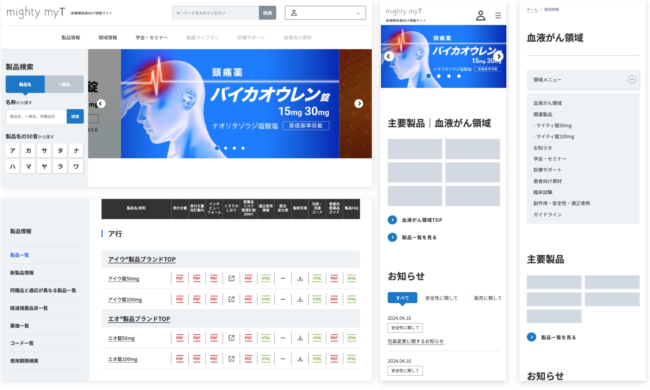This screenshot has width=650, height=390.
Task: Download product photo for アイウ錠50mg
Action: pyautogui.click(x=300, y=278)
